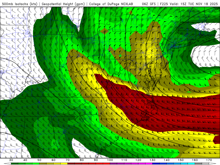
Task: Click the white left-end arrow of the color bar
Action: 7,164
